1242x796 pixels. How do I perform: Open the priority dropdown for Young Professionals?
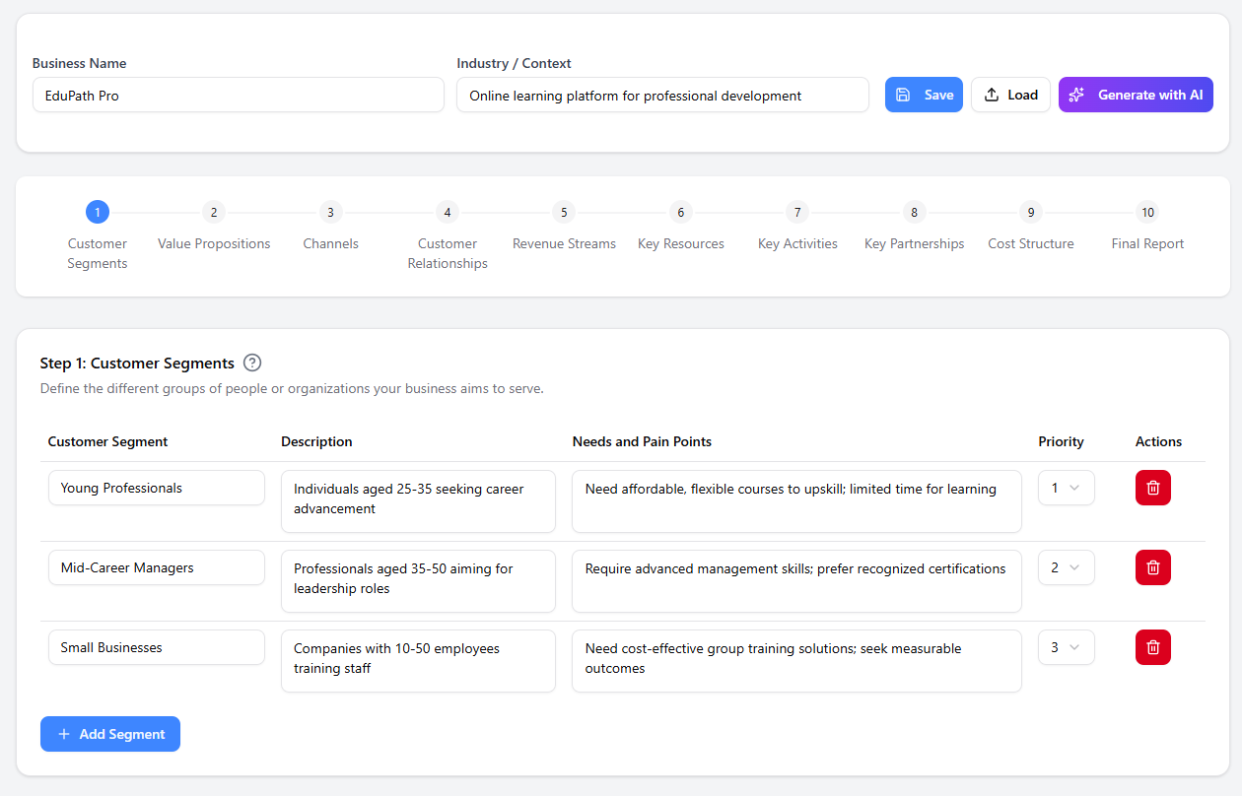tap(1066, 487)
